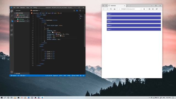Viewport: 176px width, 99px height.
Task: Open the Windows Start menu
Action: (2, 98)
